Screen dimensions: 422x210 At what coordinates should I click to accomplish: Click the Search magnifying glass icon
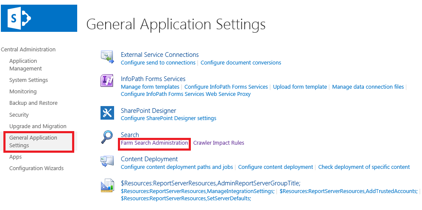tap(107, 137)
